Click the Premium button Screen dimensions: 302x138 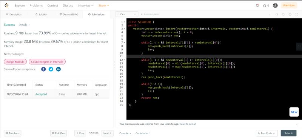(289, 5)
